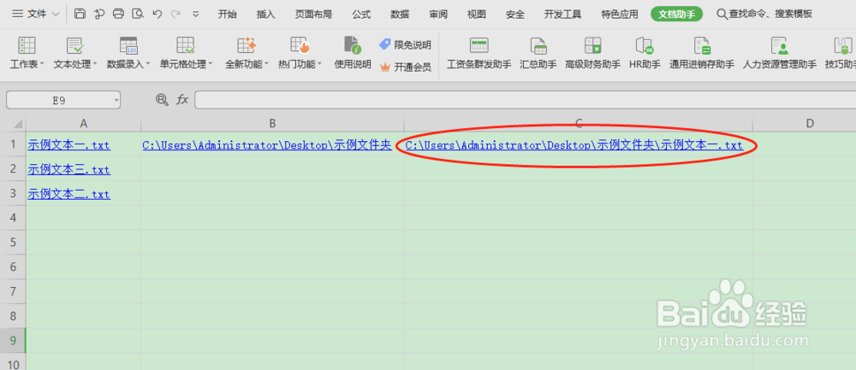Open the 工作表 tool dropdown
The height and width of the screenshot is (370, 856).
click(27, 53)
